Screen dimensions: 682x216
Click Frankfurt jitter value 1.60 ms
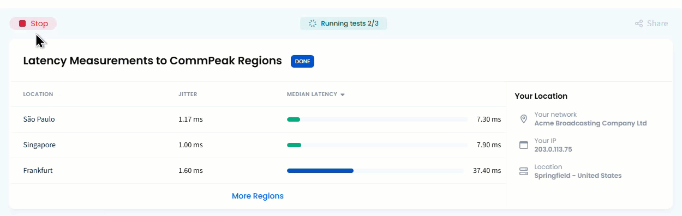click(x=190, y=171)
